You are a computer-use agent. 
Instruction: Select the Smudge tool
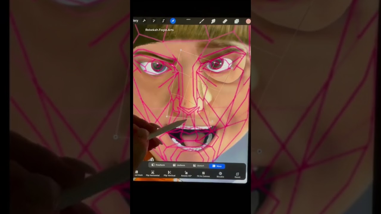[x=213, y=21]
